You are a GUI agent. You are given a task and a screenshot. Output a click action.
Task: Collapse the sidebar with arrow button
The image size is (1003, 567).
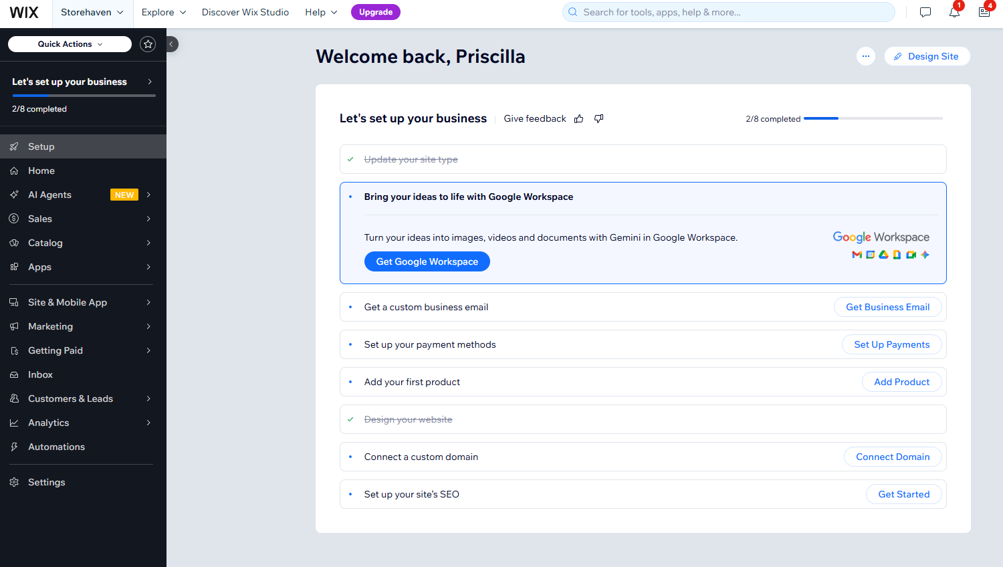pyautogui.click(x=171, y=44)
